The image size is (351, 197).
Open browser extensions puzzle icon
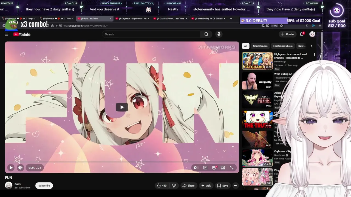307,26
